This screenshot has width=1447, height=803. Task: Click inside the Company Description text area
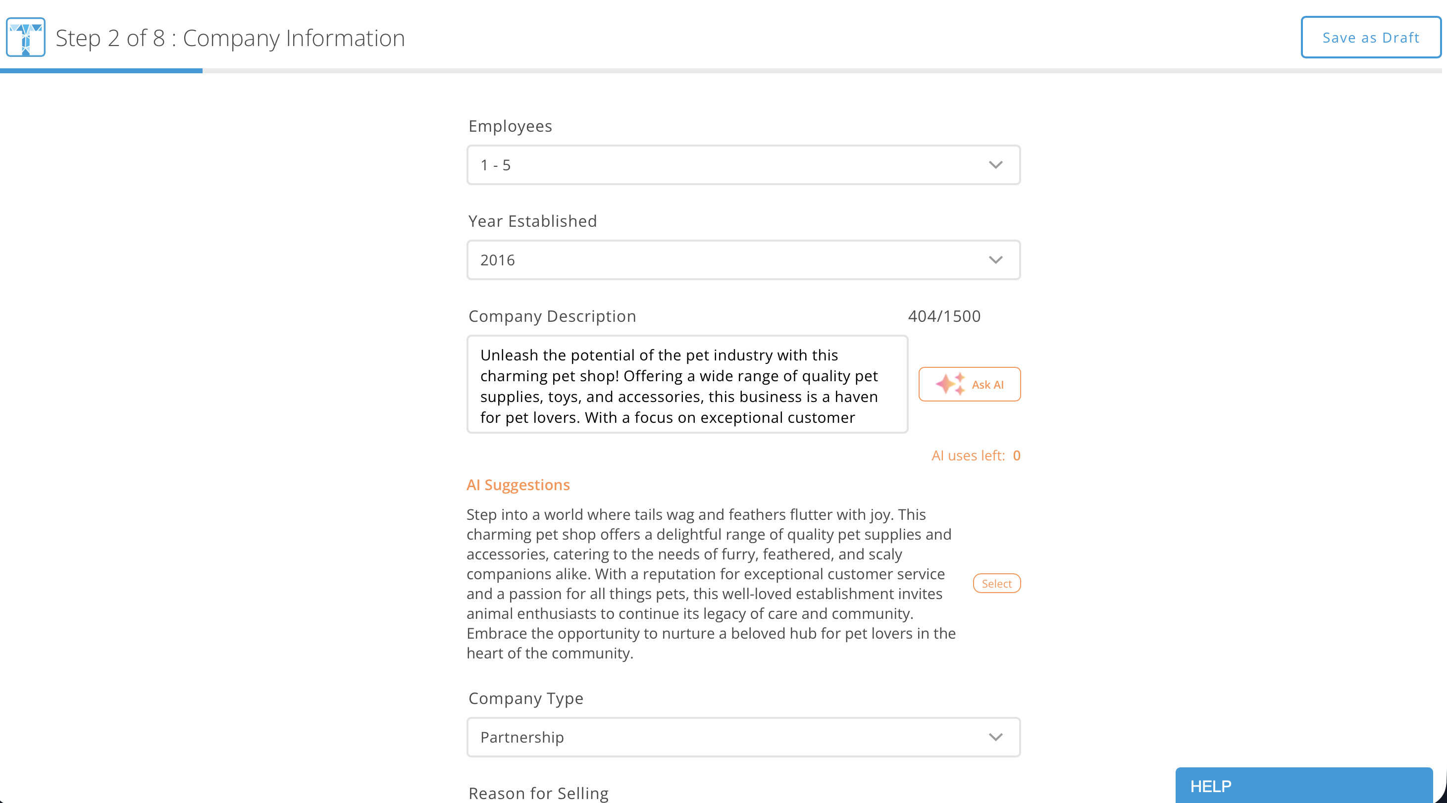coord(686,385)
